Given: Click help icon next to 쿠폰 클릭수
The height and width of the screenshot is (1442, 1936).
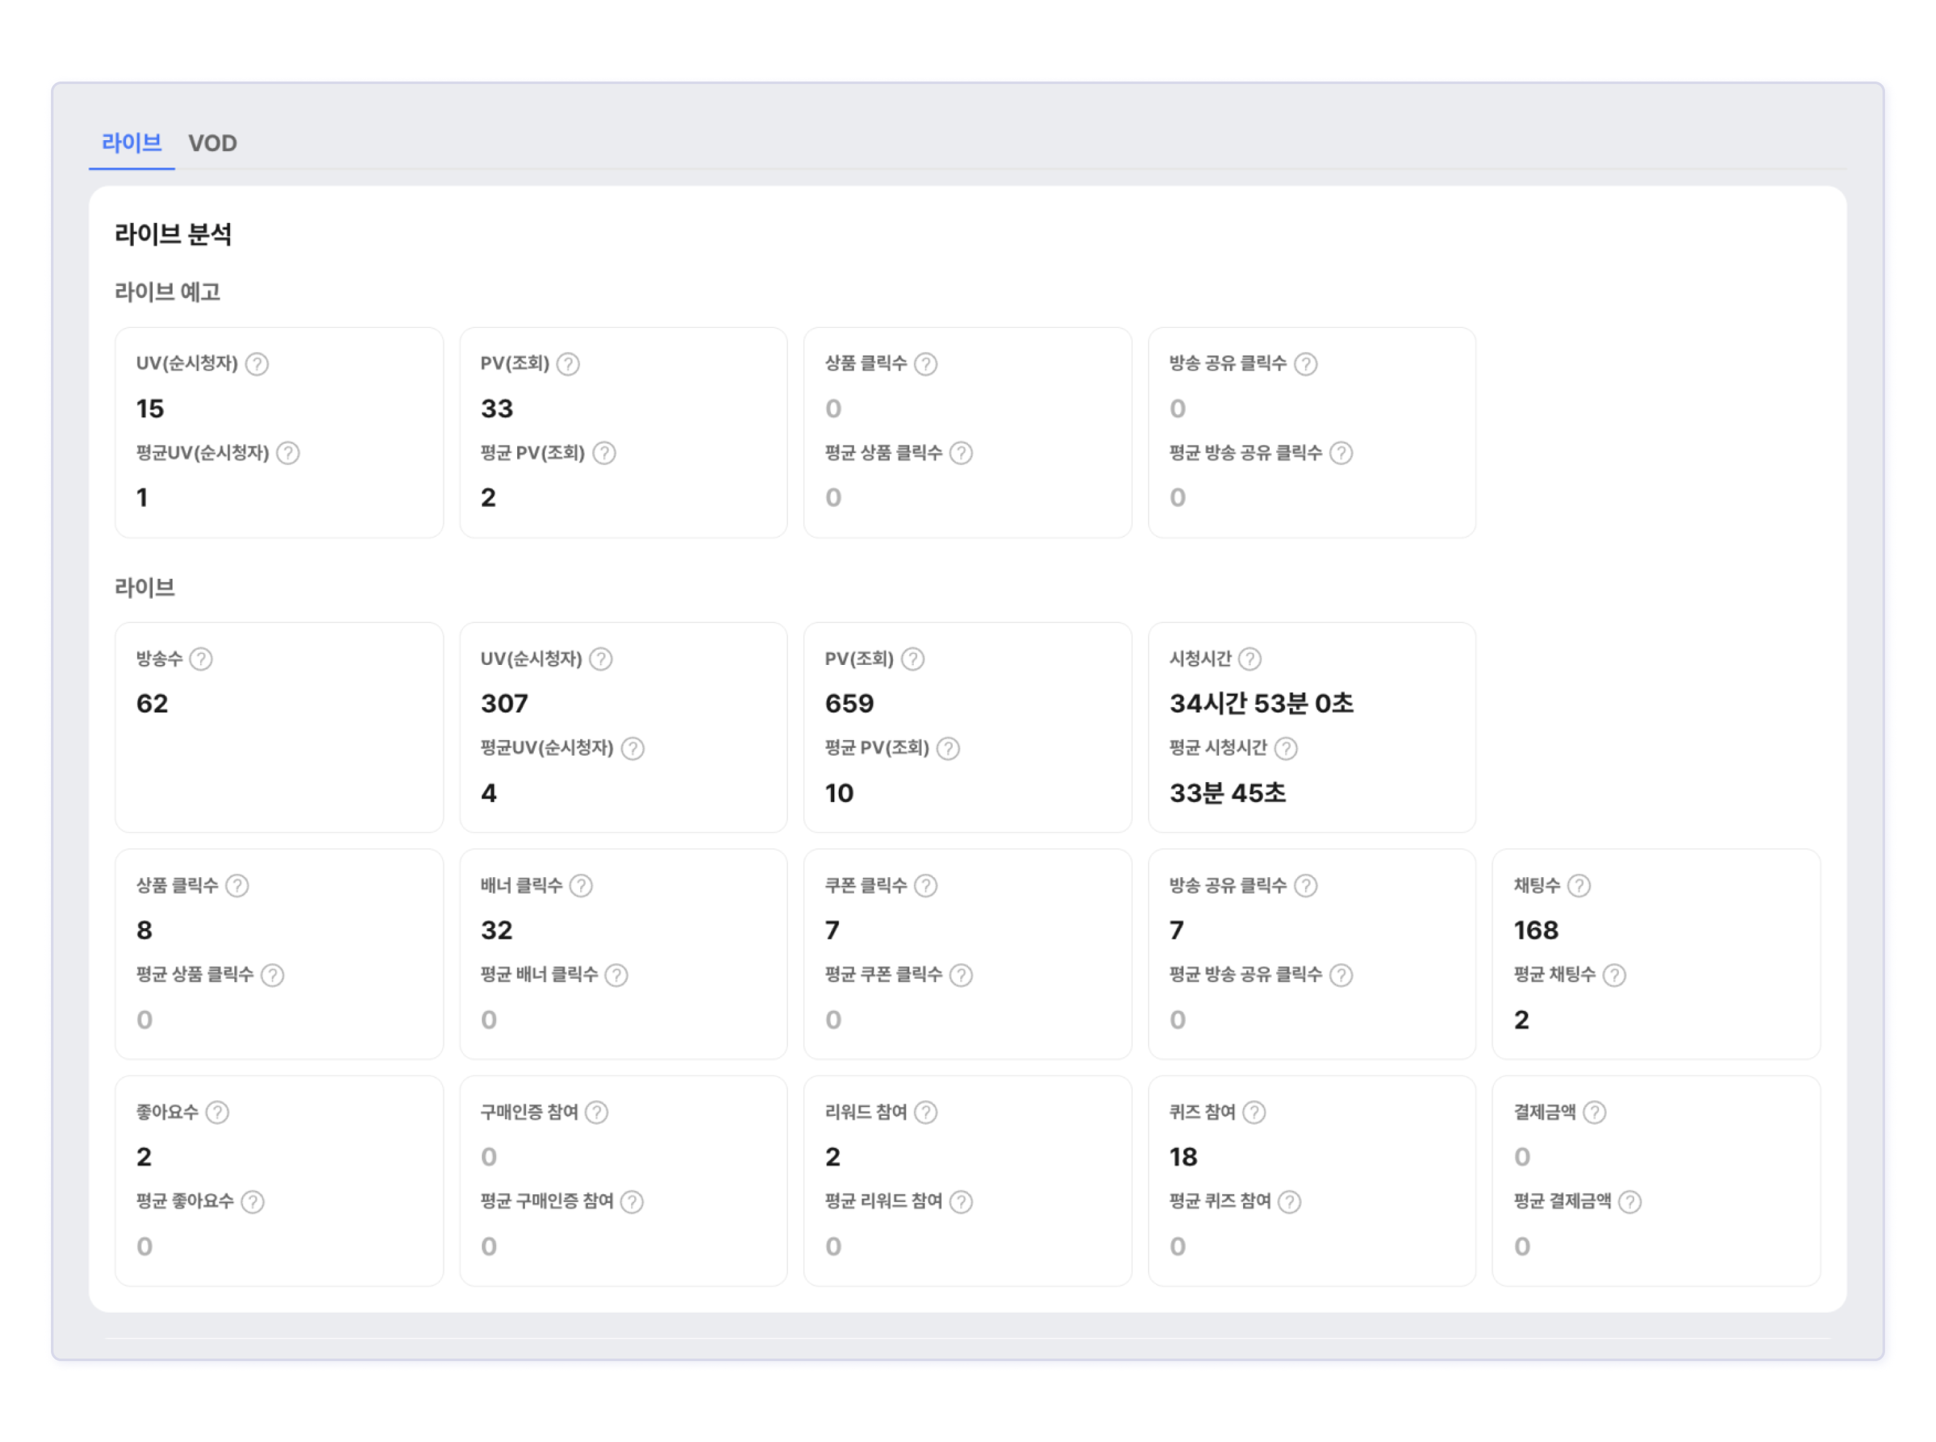Looking at the screenshot, I should [926, 886].
